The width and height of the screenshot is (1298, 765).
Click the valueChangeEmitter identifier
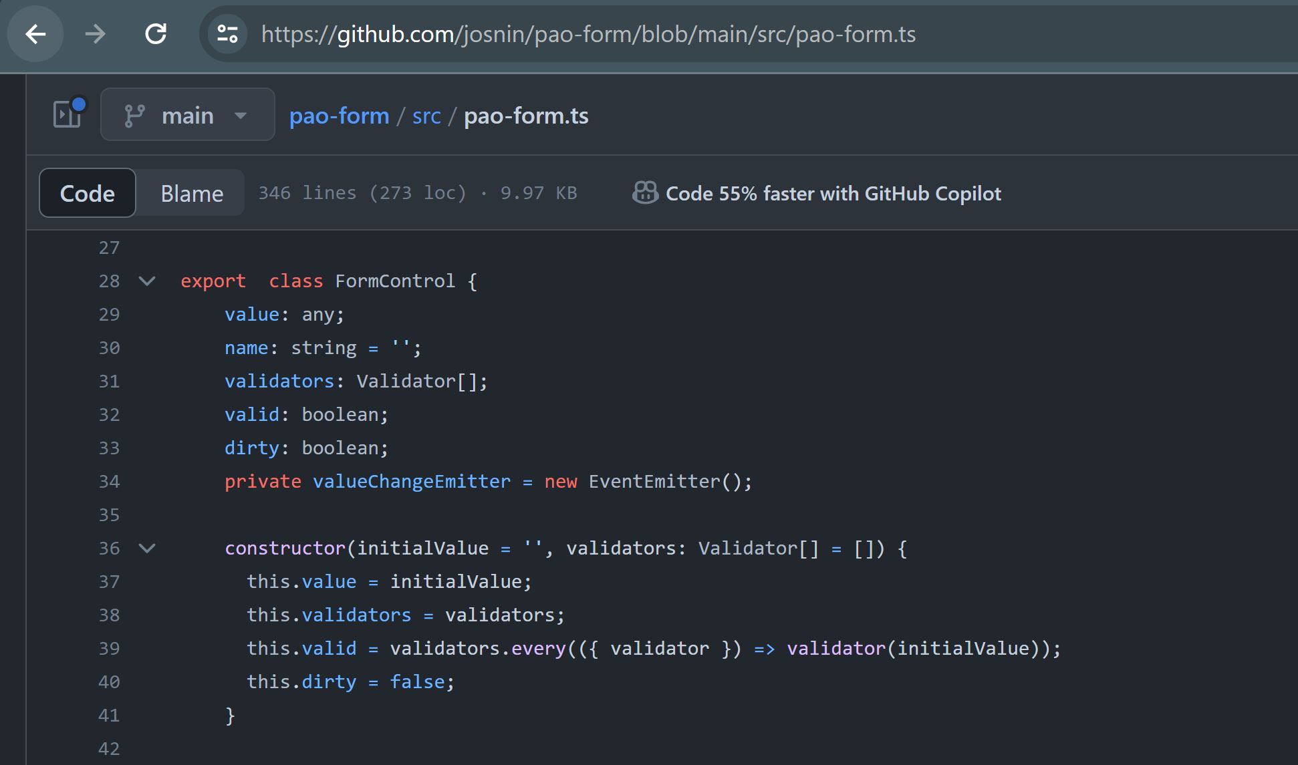(412, 482)
